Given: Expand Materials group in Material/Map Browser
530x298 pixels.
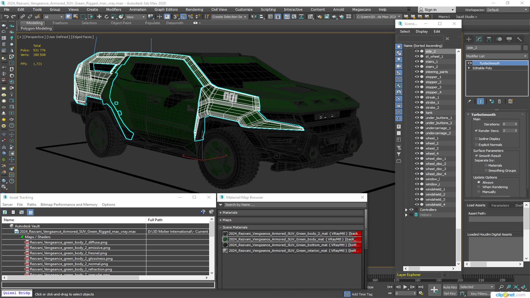Looking at the screenshot, I should coord(221,213).
